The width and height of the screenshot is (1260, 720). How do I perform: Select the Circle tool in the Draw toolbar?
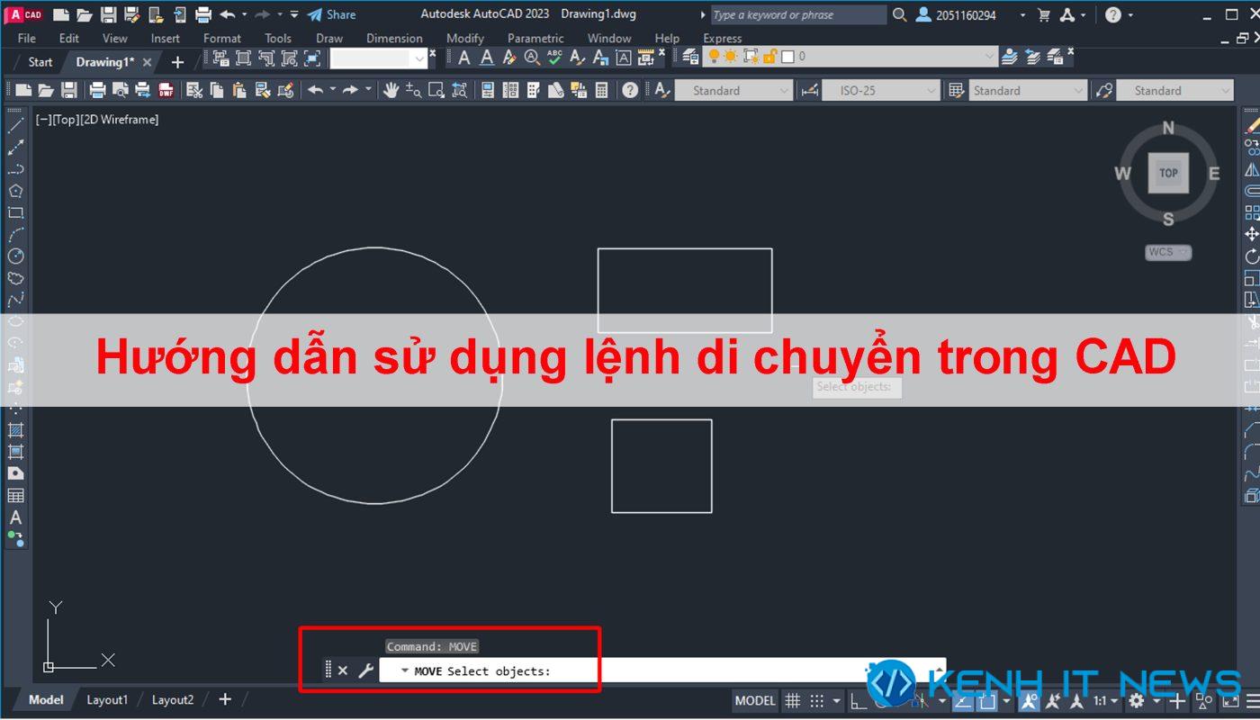point(15,256)
